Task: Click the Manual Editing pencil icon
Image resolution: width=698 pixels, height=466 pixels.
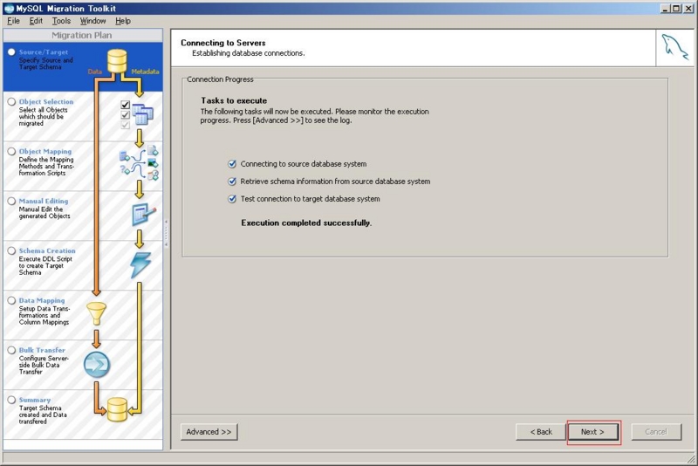Action: 144,215
